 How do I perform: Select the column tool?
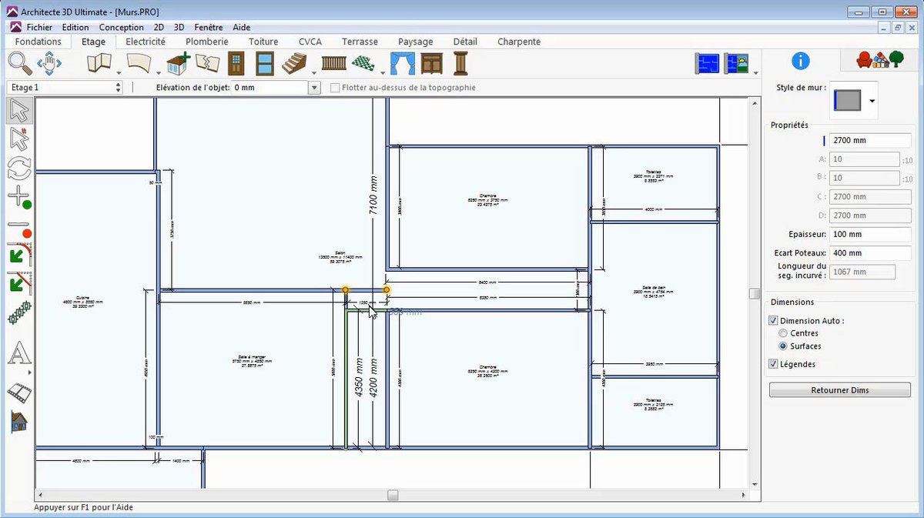pos(460,63)
